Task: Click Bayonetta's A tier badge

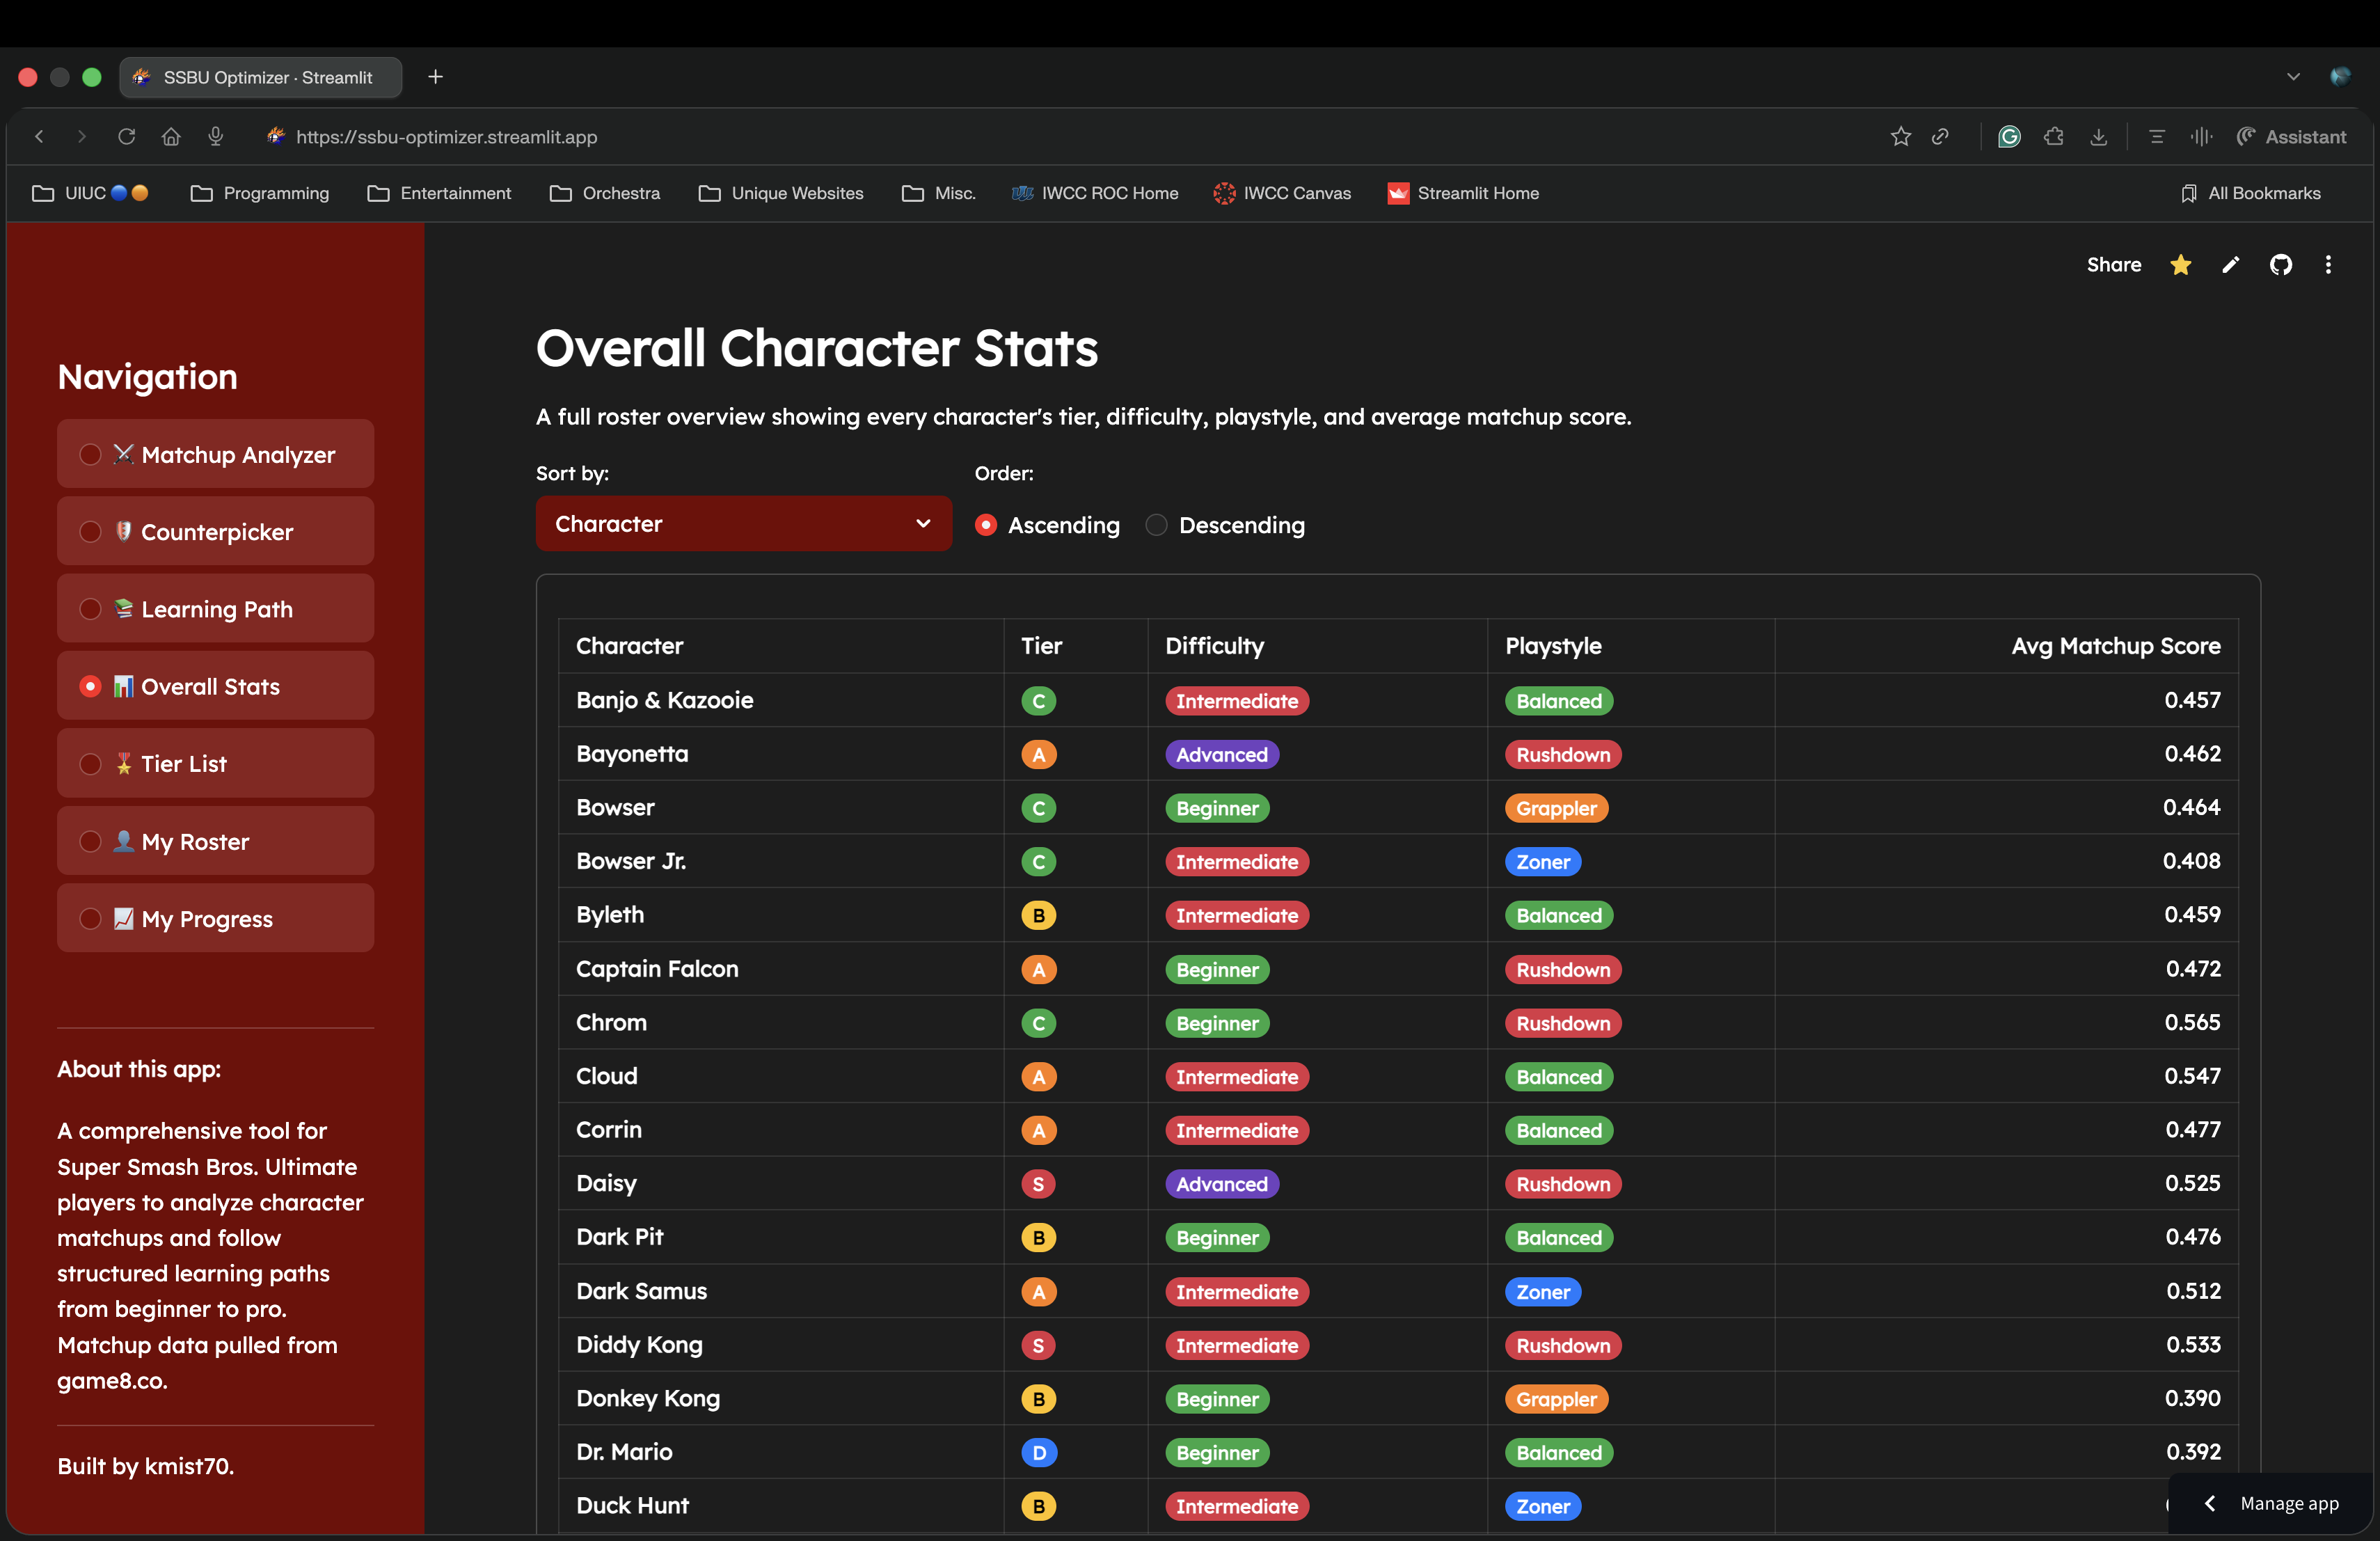Action: pyautogui.click(x=1038, y=755)
